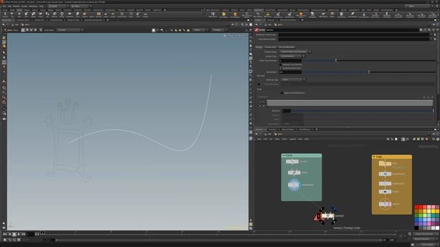Image resolution: width=440 pixels, height=247 pixels.
Task: Select the file1 node in Logo box
Action: click(385, 163)
